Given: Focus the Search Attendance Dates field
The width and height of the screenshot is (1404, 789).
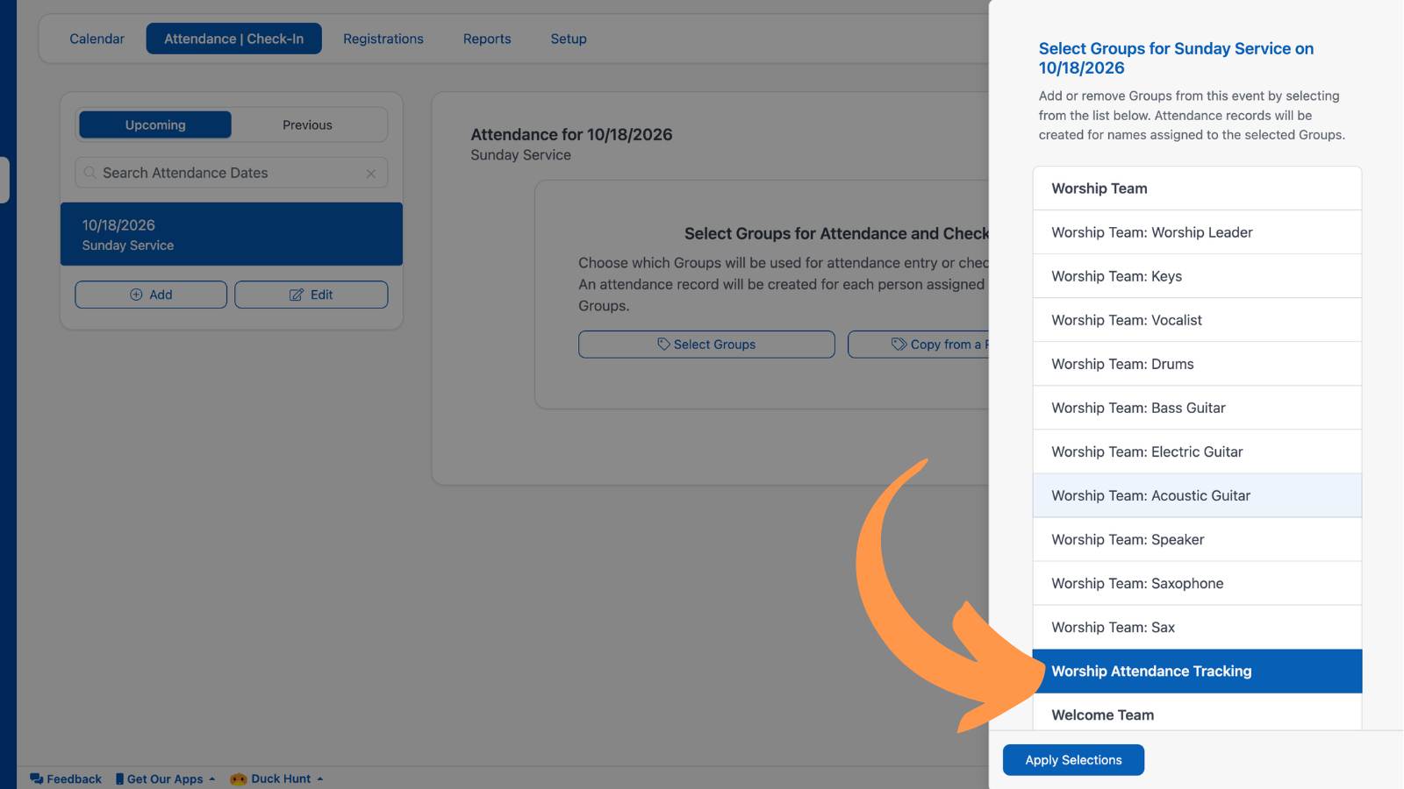Looking at the screenshot, I should [232, 173].
